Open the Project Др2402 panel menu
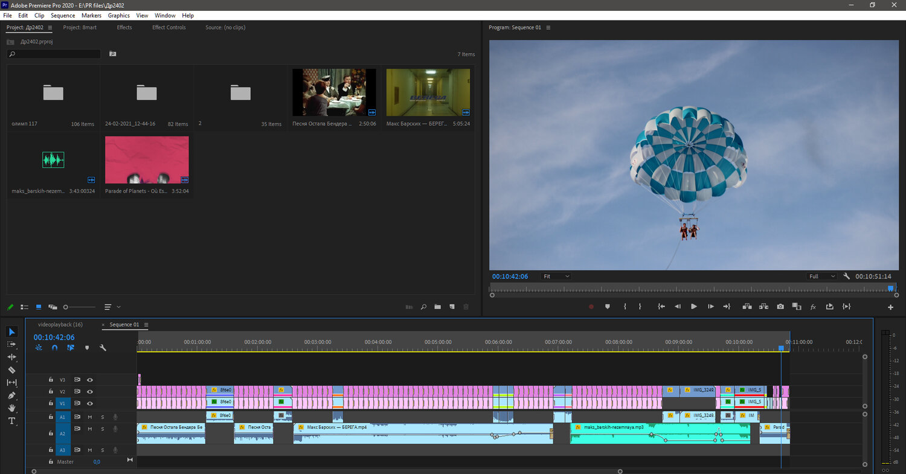 point(50,28)
